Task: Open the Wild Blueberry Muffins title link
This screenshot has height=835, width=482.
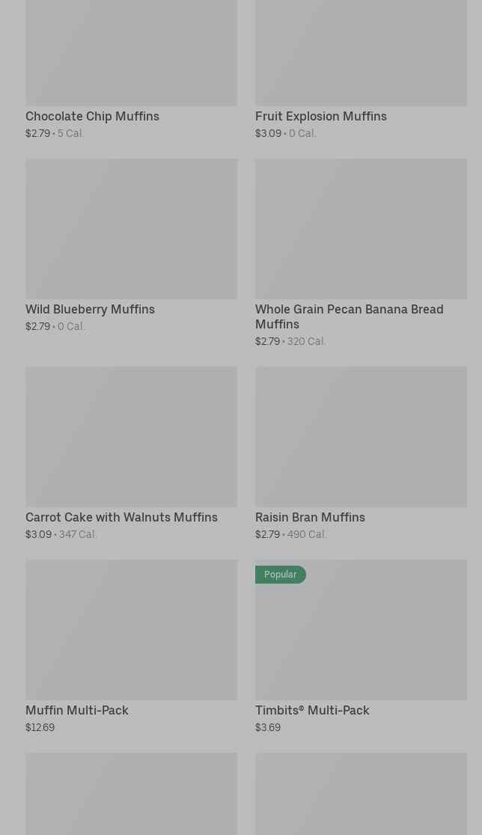Action: point(90,310)
